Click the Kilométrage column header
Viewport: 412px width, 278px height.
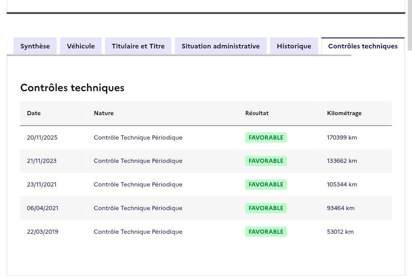coord(344,113)
